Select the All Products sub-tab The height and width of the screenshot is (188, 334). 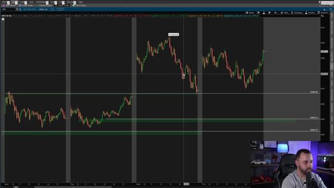[x=9, y=6]
